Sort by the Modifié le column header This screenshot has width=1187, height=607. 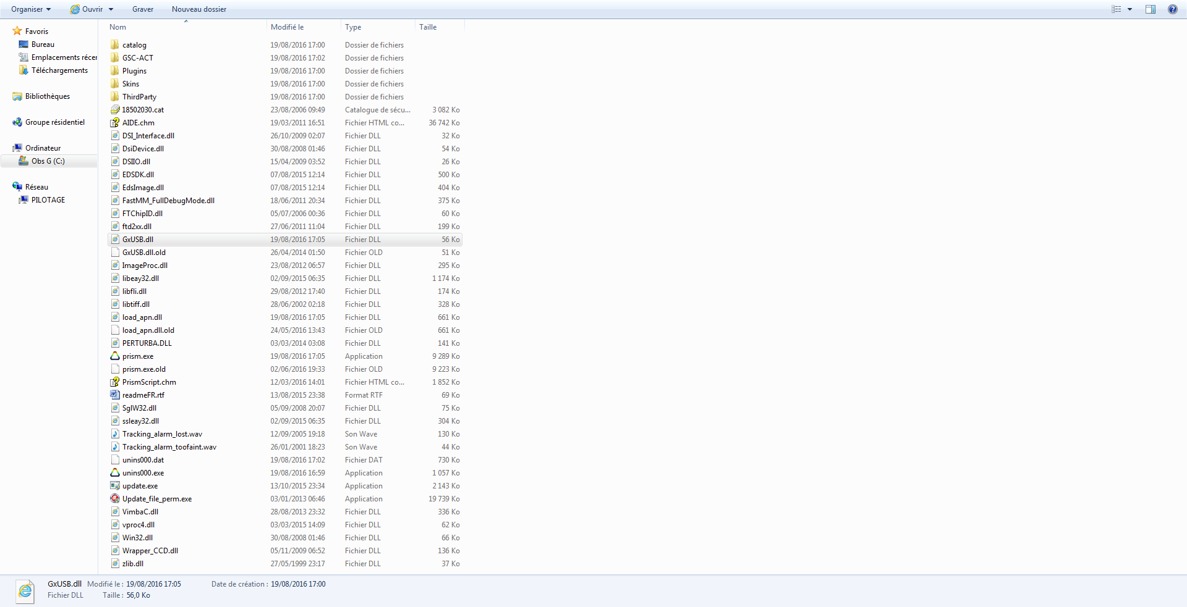click(287, 27)
